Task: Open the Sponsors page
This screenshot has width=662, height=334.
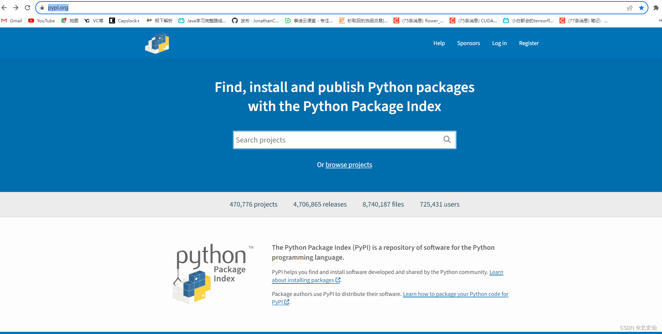Action: pyautogui.click(x=469, y=43)
